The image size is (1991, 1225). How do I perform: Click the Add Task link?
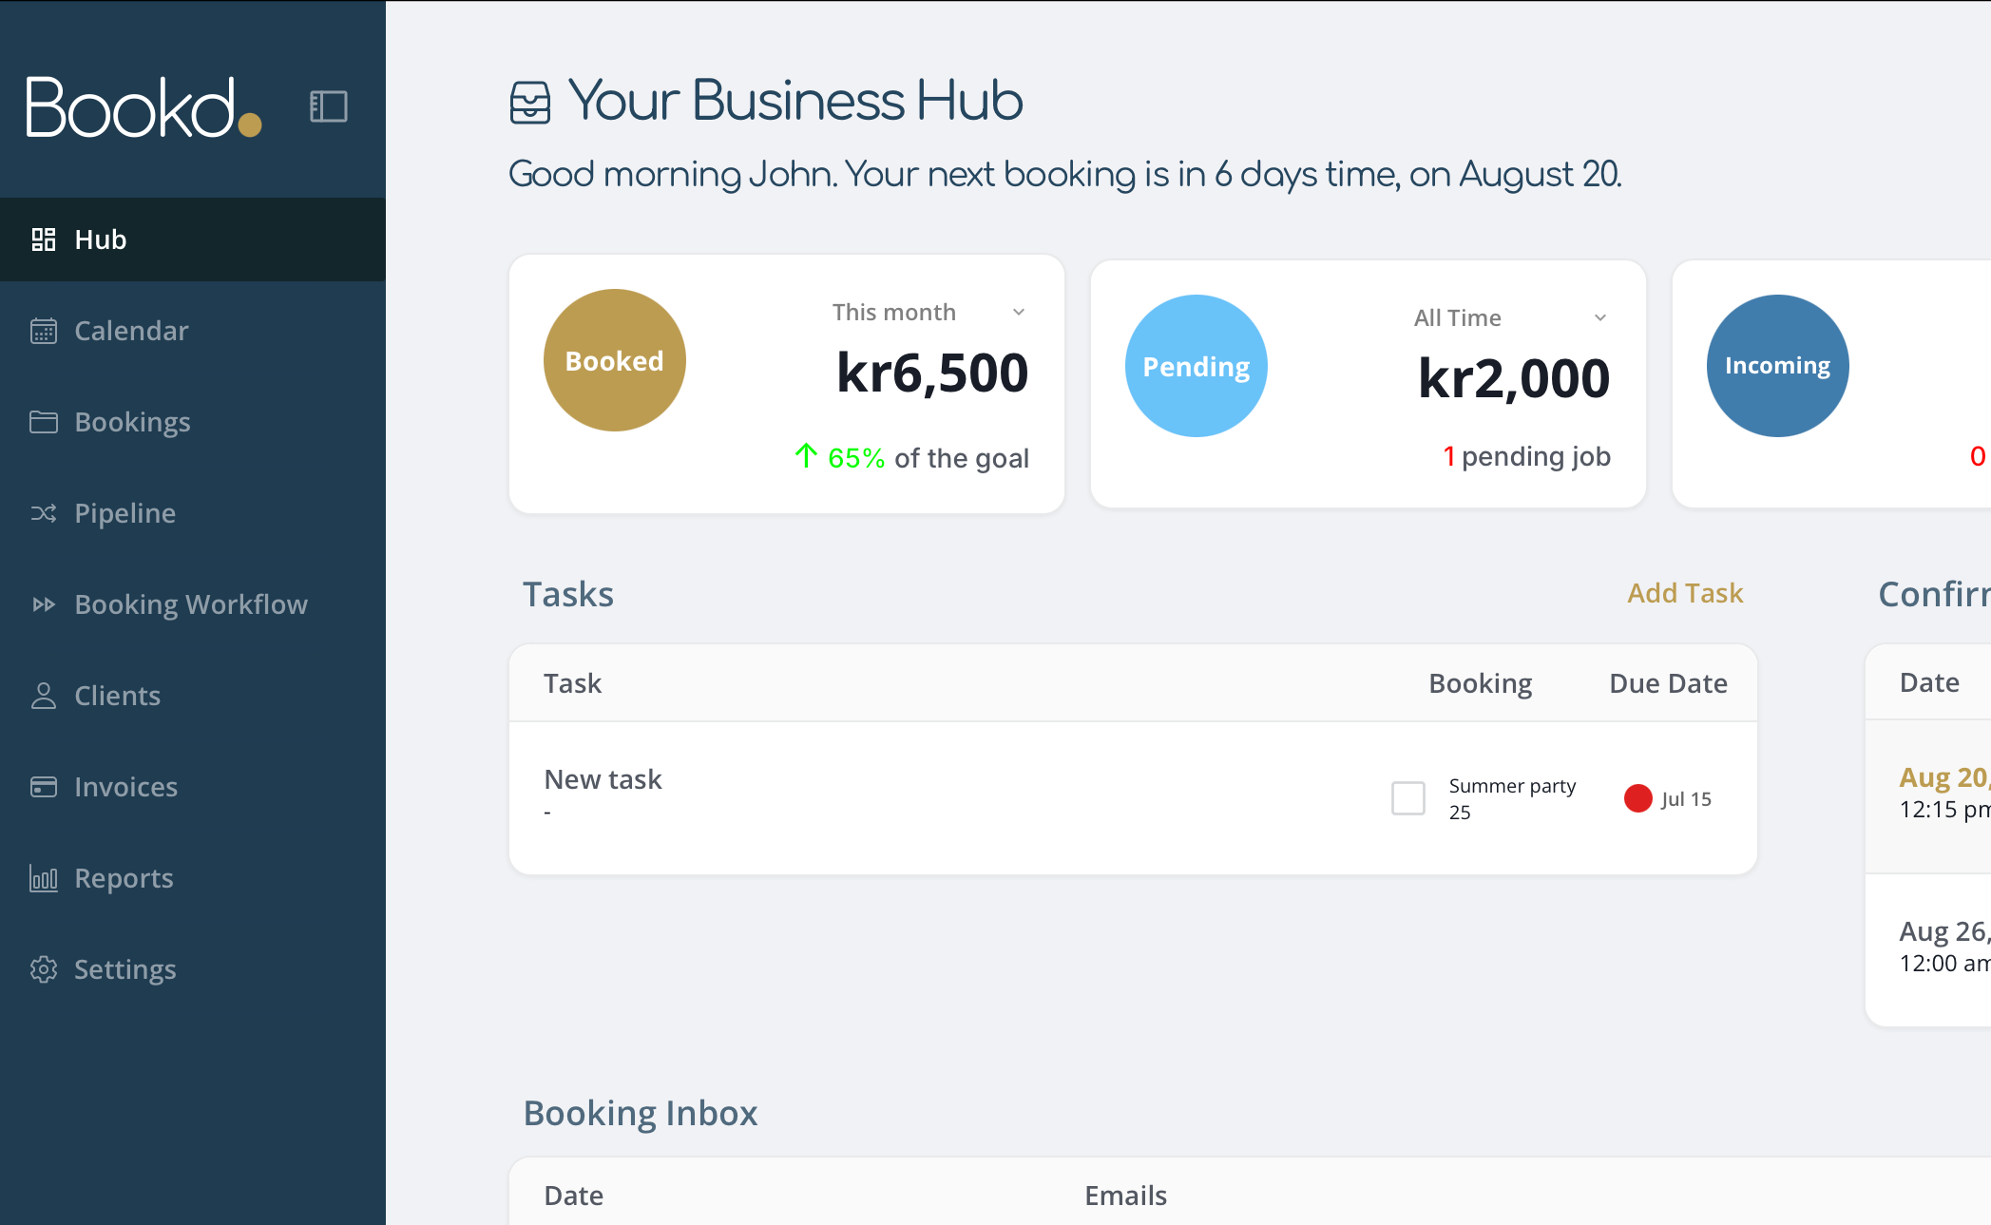point(1685,593)
